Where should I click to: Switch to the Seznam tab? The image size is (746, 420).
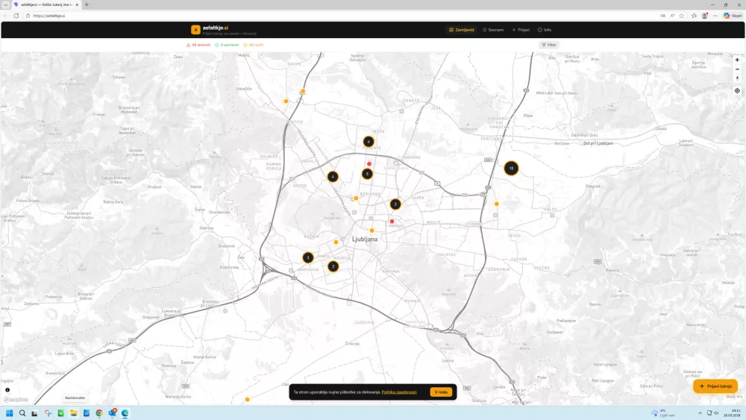(x=492, y=30)
